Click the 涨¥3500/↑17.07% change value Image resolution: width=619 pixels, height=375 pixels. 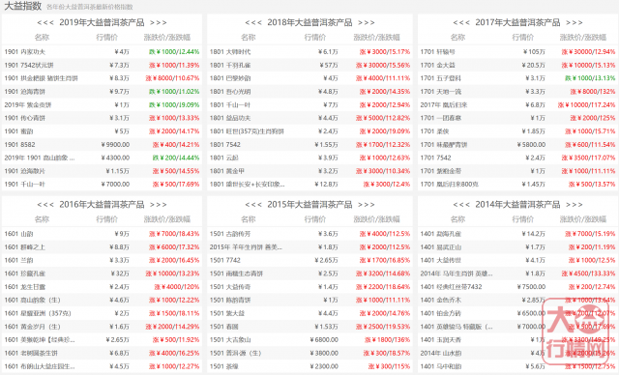click(x=588, y=158)
